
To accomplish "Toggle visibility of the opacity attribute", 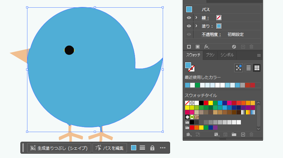I will tap(189, 34).
